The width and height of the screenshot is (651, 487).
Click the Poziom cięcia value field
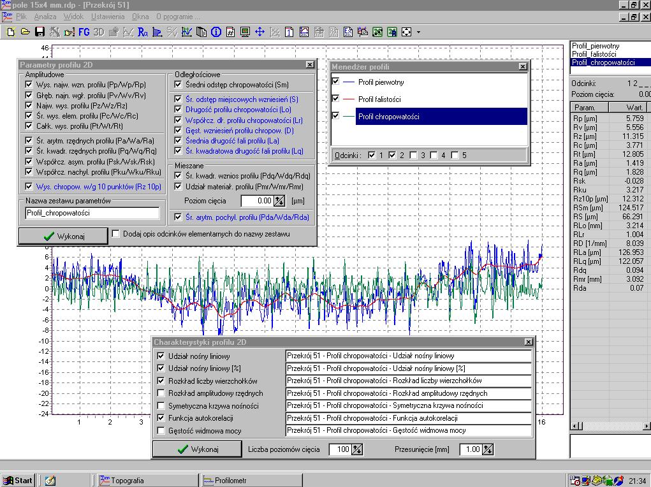pos(257,201)
